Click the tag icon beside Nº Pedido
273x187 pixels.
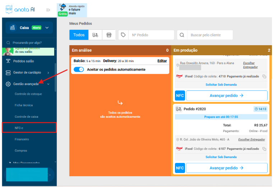(x=123, y=35)
